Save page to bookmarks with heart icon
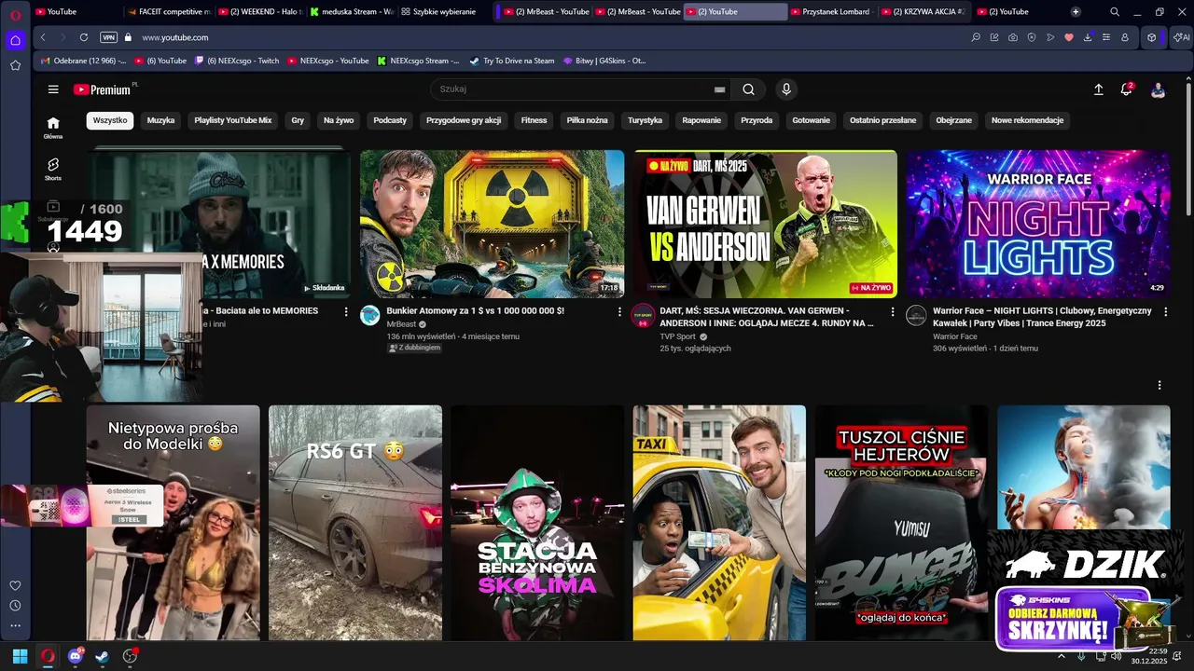This screenshot has width=1194, height=671. (1069, 37)
